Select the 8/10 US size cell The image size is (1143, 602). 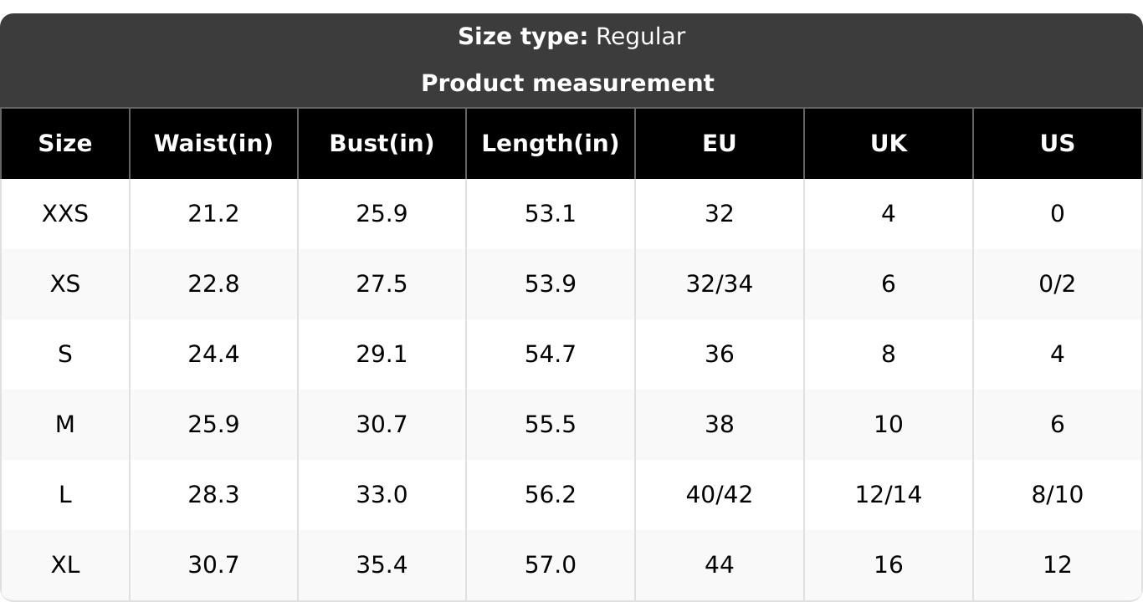(x=1058, y=495)
